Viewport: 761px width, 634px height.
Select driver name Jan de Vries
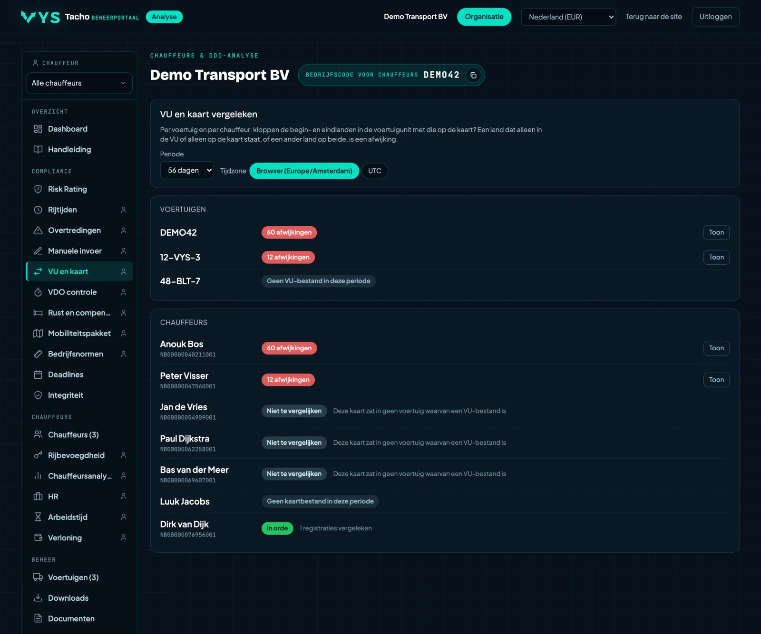(x=184, y=407)
